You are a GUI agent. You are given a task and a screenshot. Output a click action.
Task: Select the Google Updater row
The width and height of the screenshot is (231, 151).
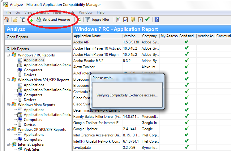(152, 129)
